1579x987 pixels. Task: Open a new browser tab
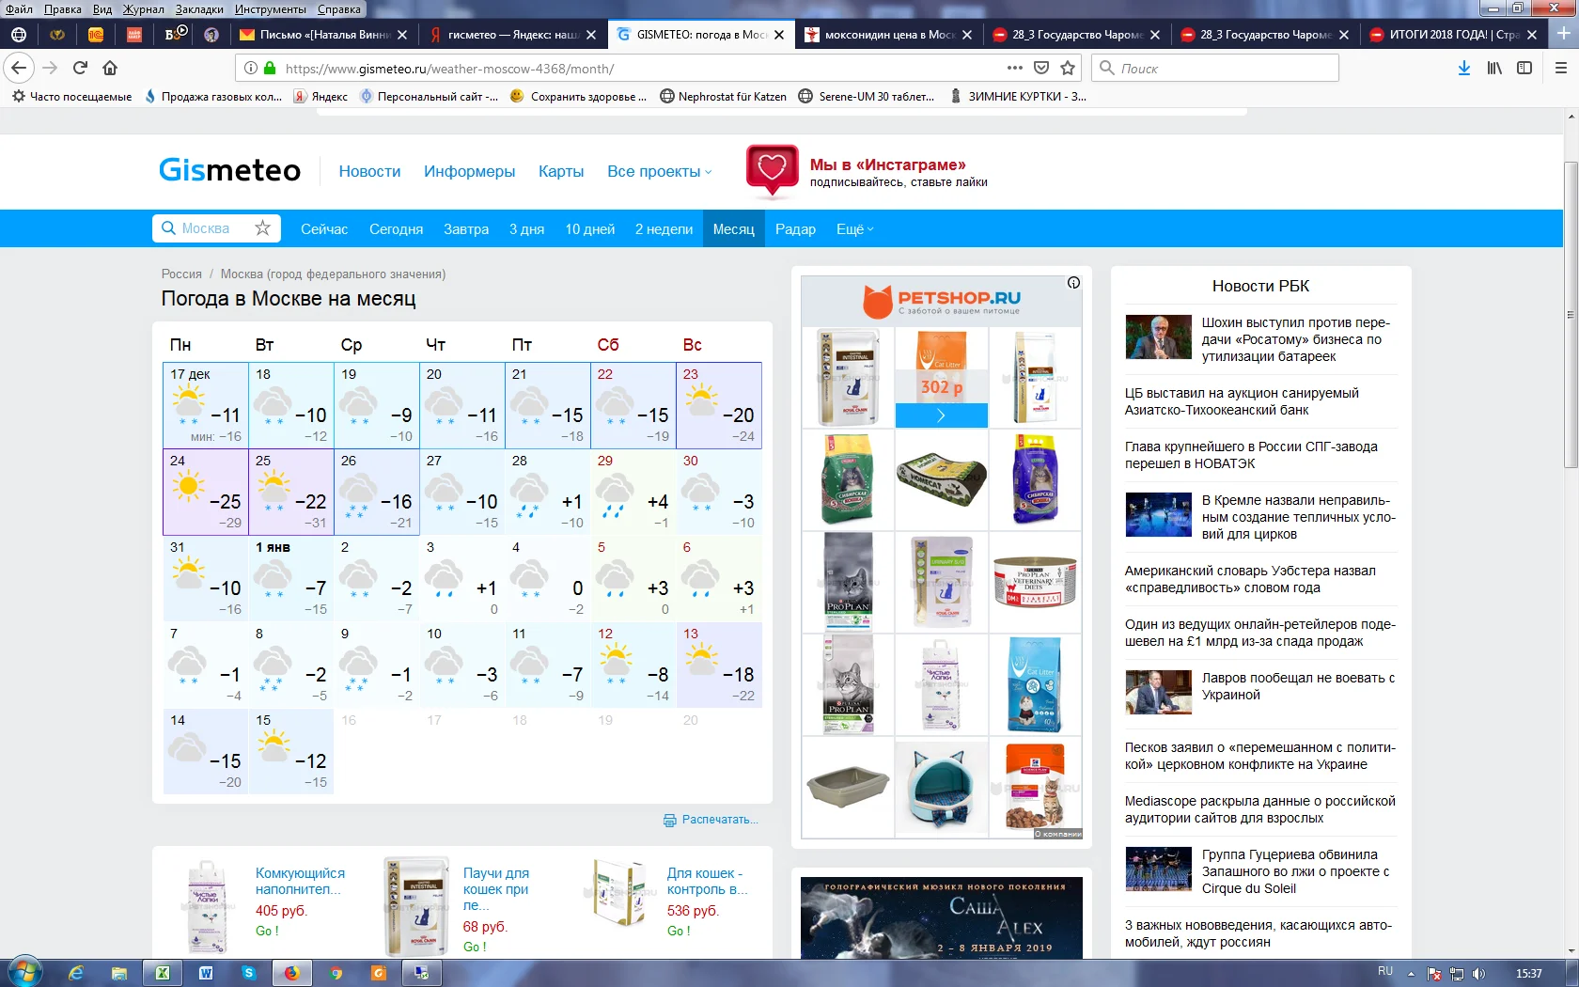pyautogui.click(x=1563, y=34)
